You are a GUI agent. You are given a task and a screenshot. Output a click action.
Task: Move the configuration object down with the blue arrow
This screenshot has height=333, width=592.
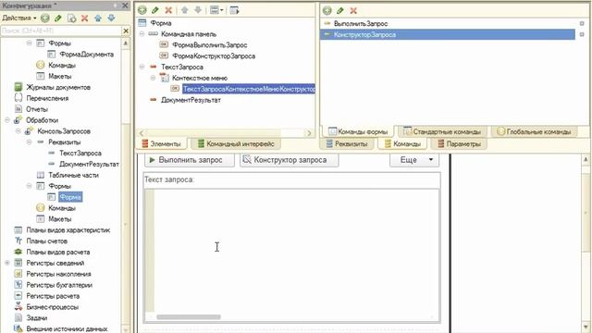[x=111, y=18]
